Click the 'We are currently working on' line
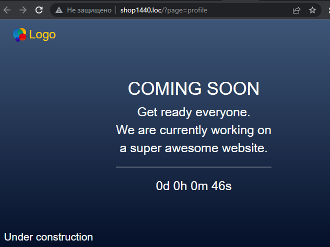Image resolution: width=330 pixels, height=247 pixels. coord(193,130)
